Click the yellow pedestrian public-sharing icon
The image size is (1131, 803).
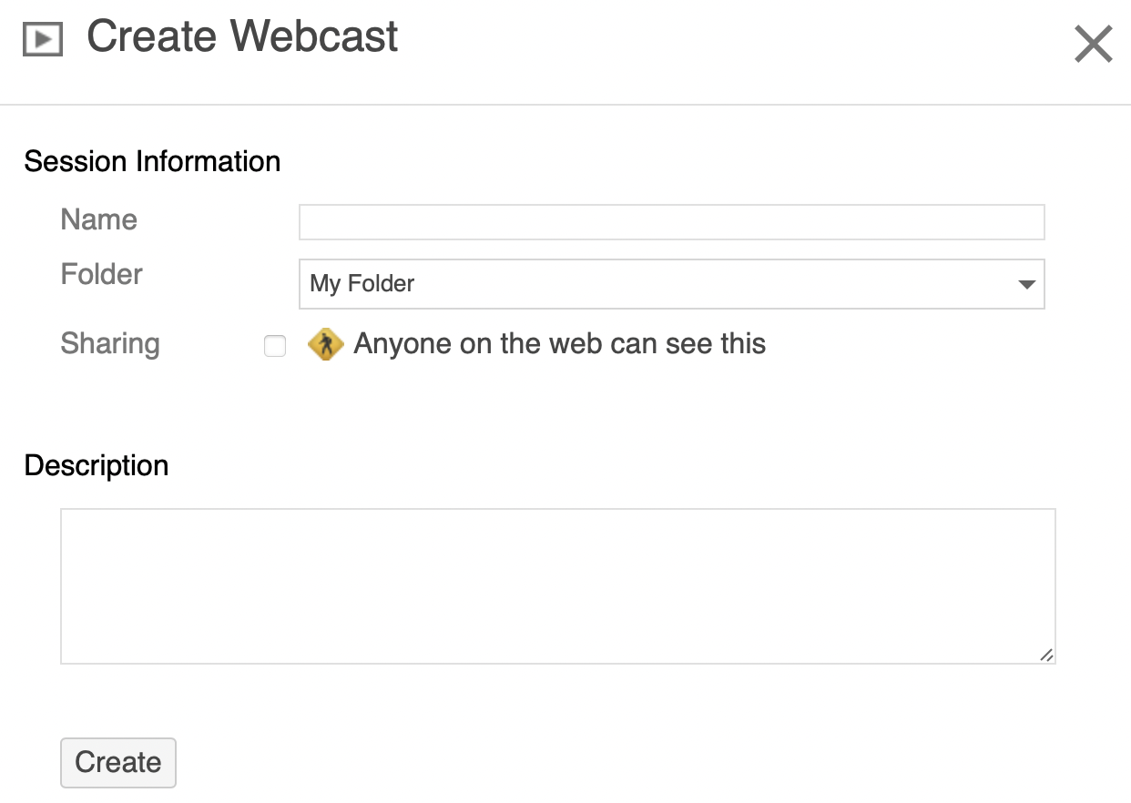point(325,344)
